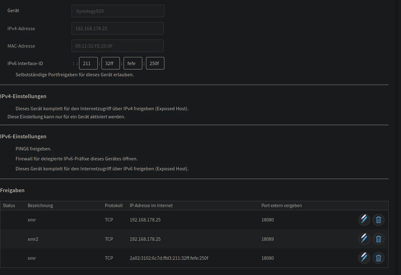Toggle IPv6 Exposed Host checkbox
This screenshot has height=275, width=401.
pos(10,168)
